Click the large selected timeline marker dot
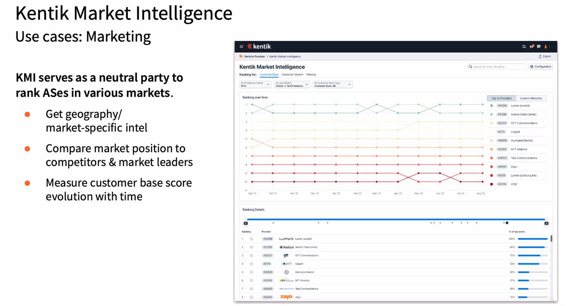The height and width of the screenshot is (306, 566). 507,223
